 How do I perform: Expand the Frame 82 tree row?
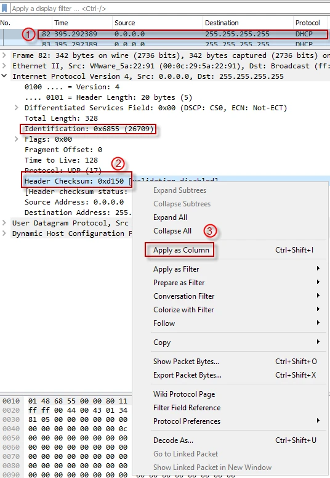point(4,55)
